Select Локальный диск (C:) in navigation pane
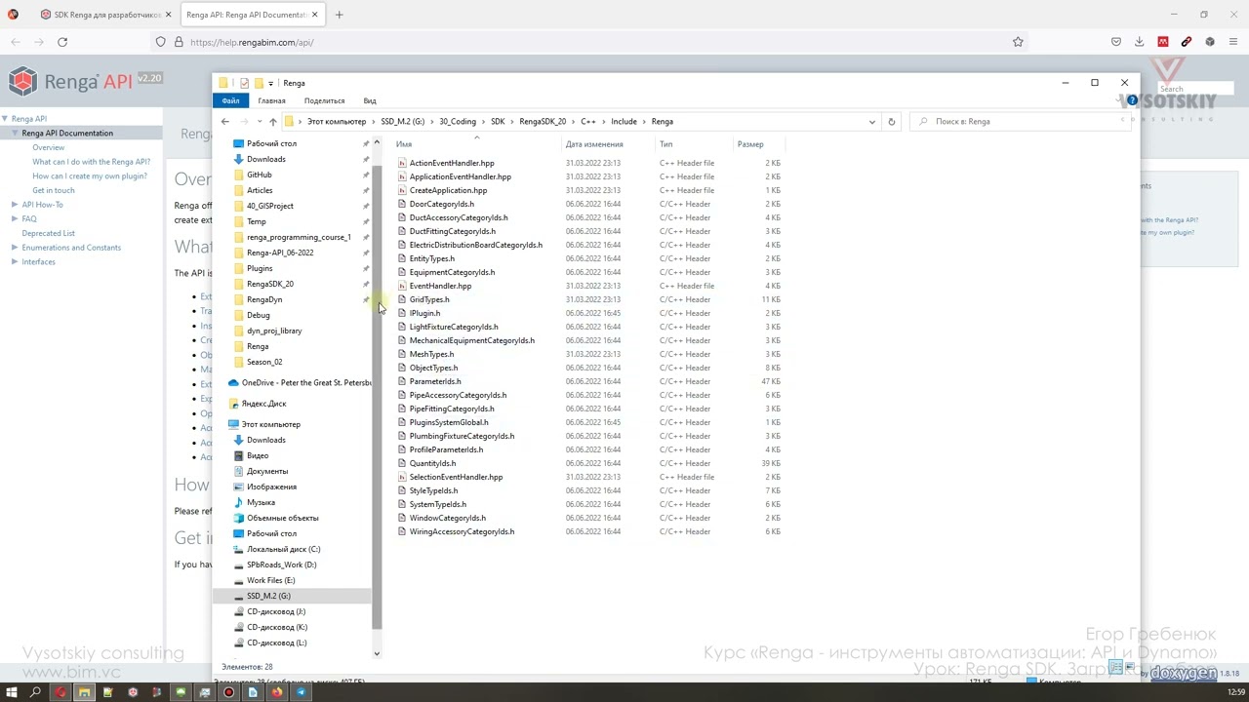Viewport: 1249px width, 702px height. point(283,549)
